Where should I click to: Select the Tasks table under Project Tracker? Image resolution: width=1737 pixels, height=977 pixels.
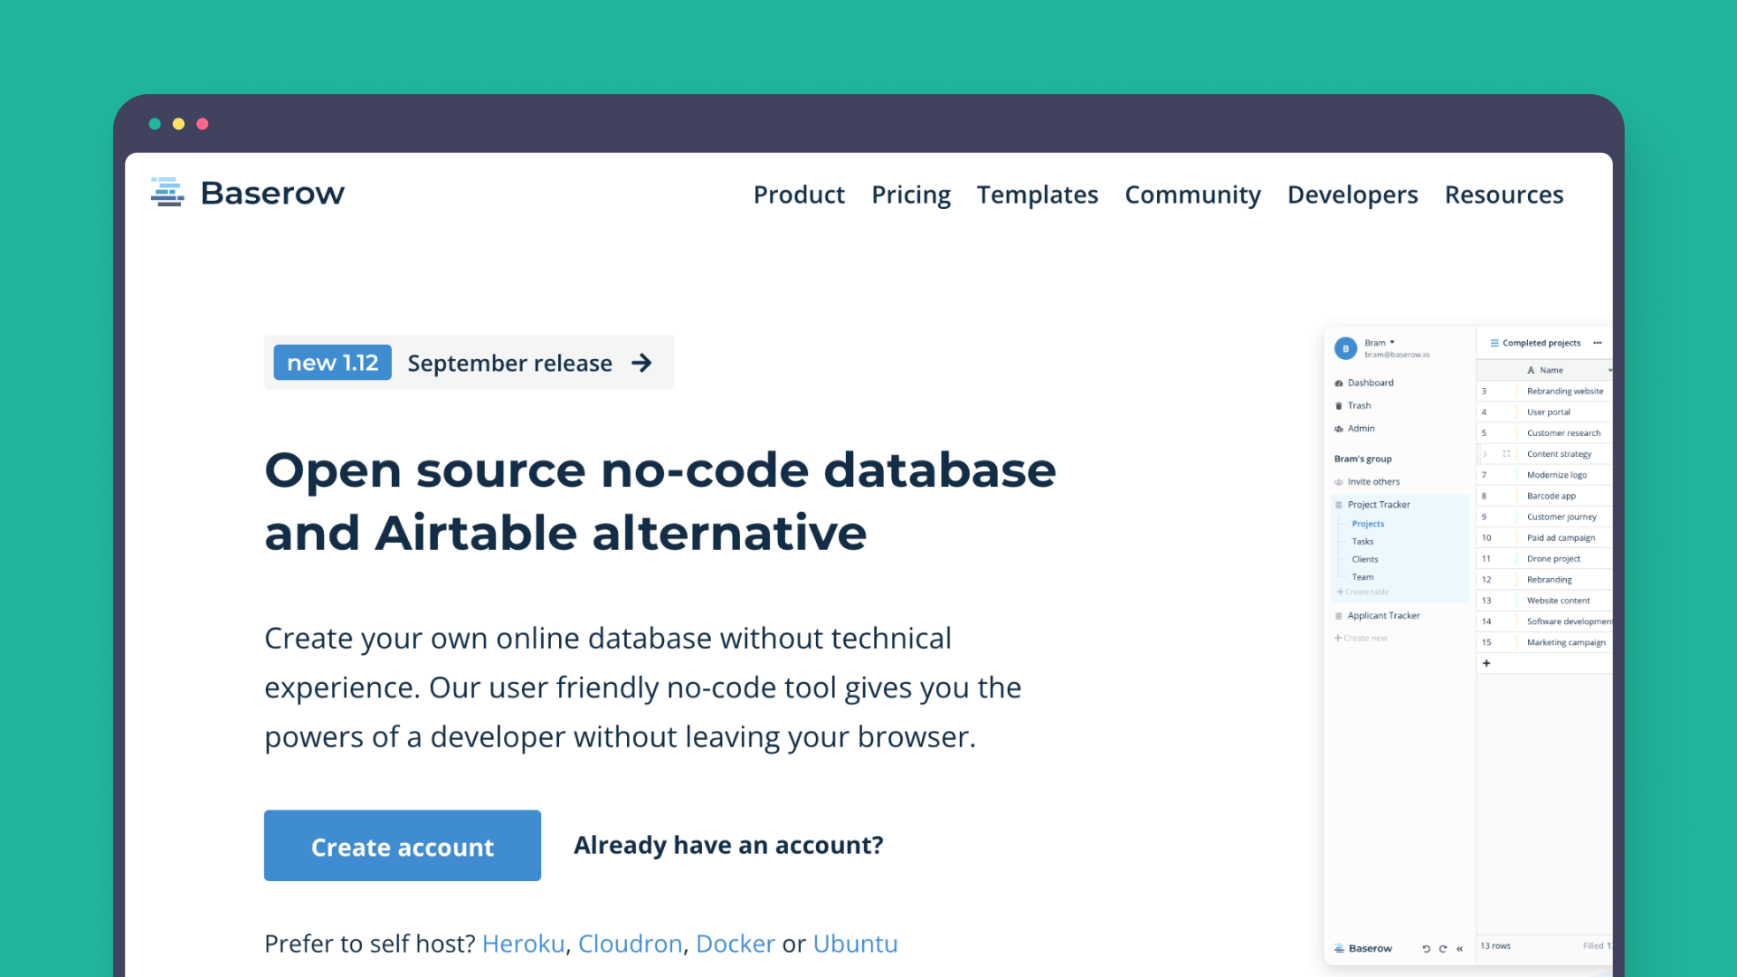[1362, 541]
